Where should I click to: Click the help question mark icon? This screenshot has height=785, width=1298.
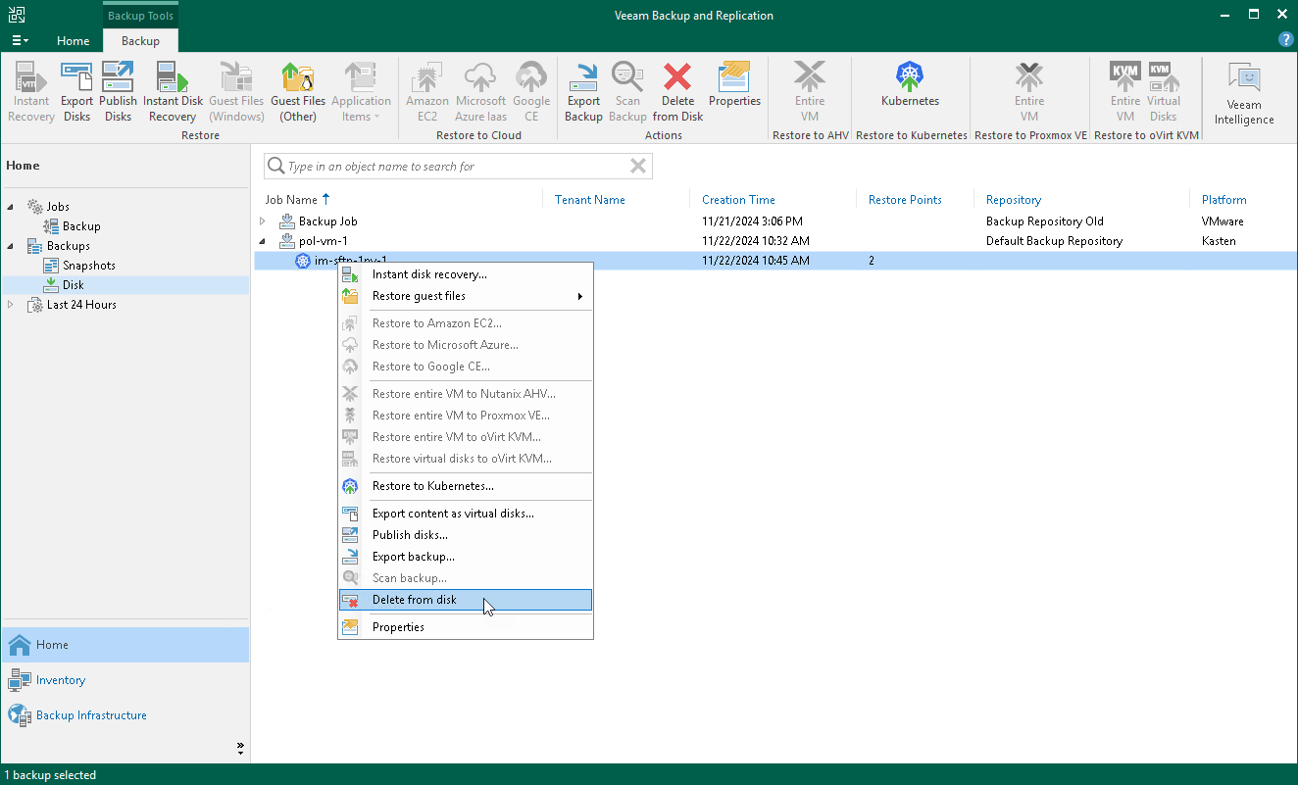[1286, 40]
